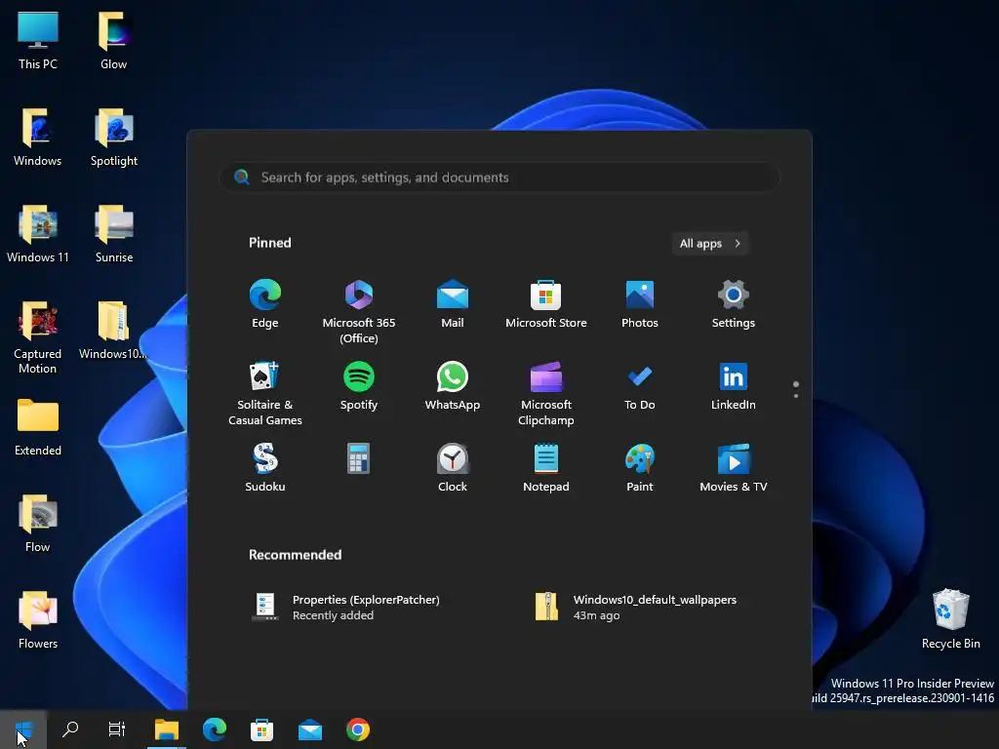Select the Windows10 zipped folder on desktop
Viewport: 999px width, 749px height.
point(113,331)
